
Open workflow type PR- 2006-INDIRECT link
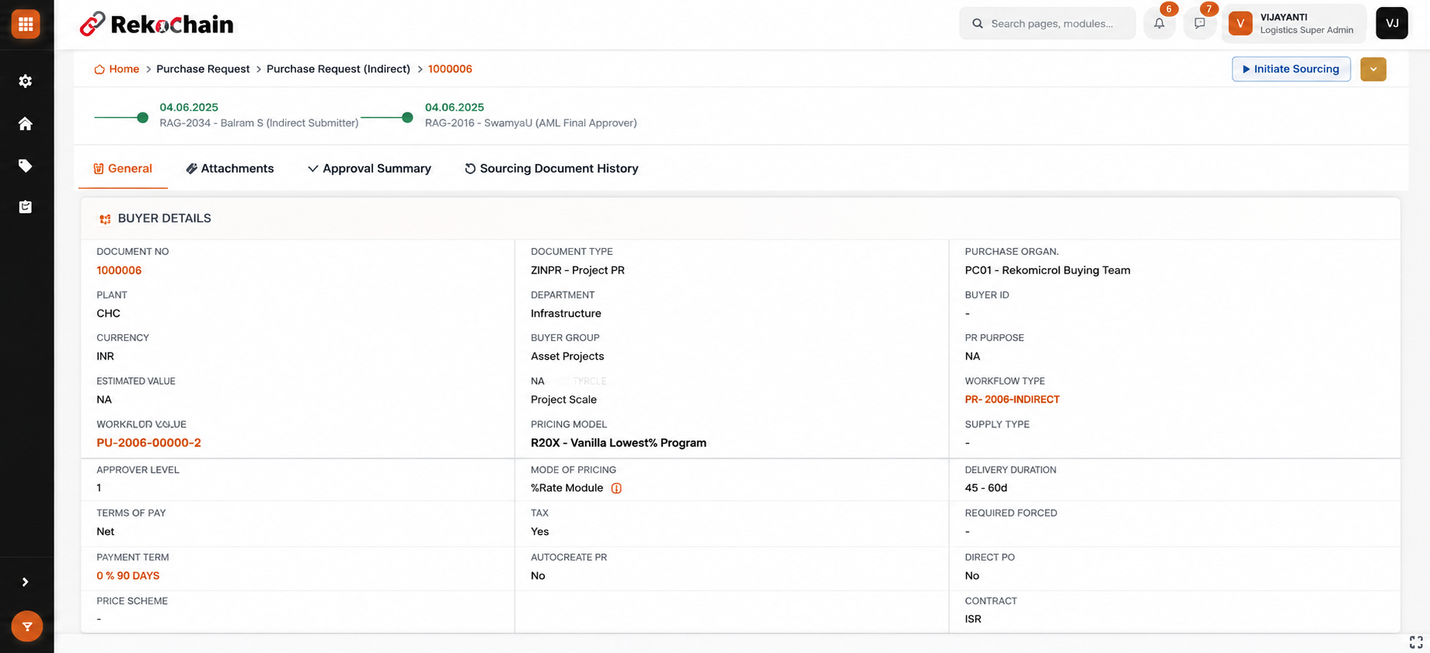tap(1012, 399)
